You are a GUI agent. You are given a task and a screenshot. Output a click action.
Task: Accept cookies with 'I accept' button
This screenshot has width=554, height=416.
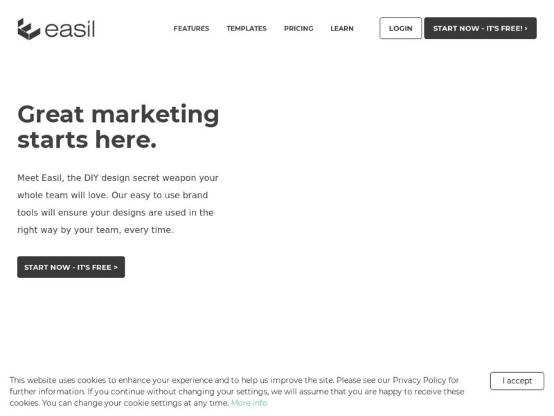517,381
